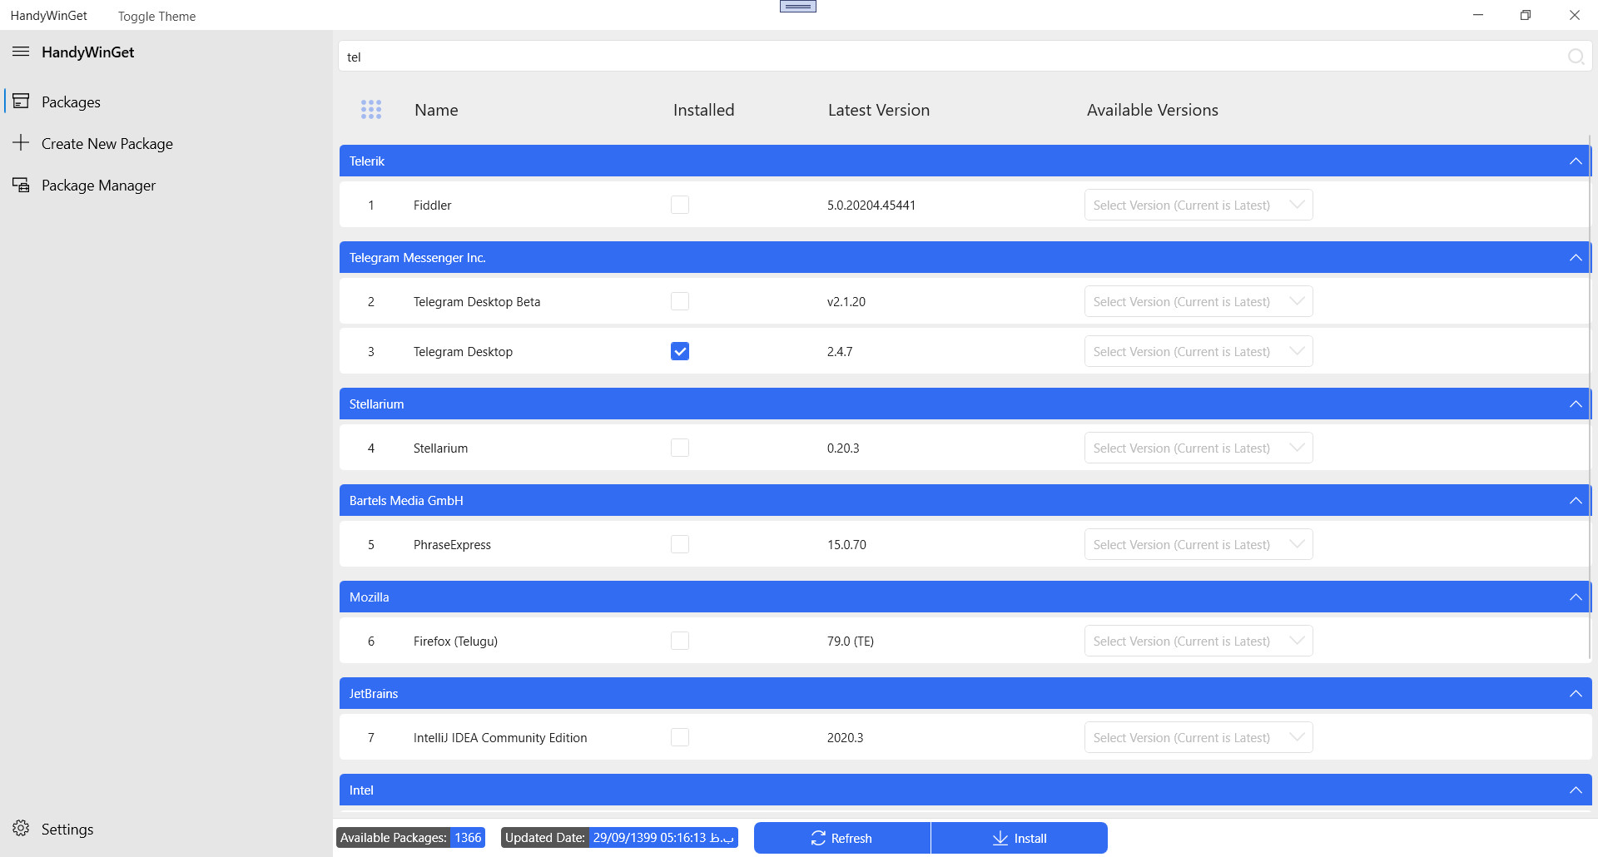Toggle Firefox (Telugu) installed checkbox
Image resolution: width=1598 pixels, height=857 pixels.
click(680, 641)
